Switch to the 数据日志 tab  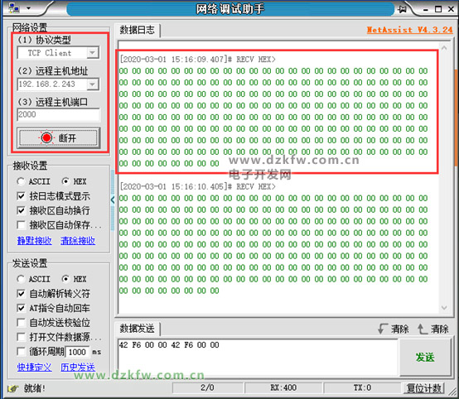point(137,30)
